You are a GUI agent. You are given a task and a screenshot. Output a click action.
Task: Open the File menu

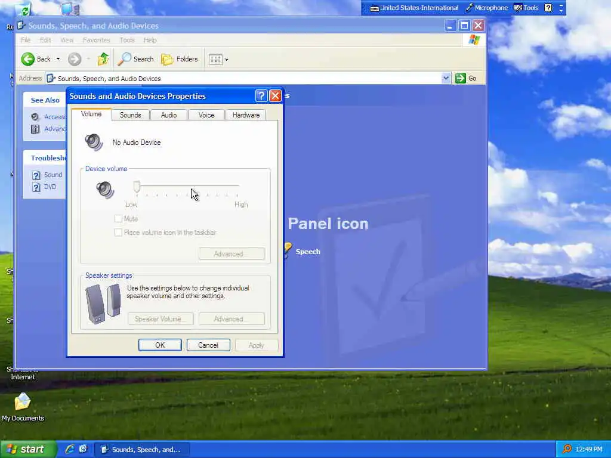pyautogui.click(x=26, y=40)
